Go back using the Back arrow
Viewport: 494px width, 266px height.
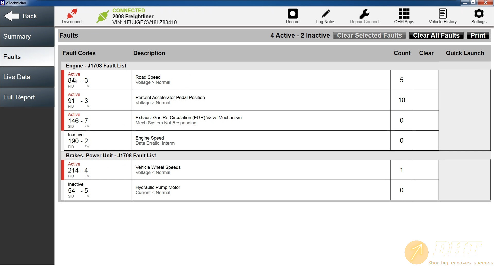coord(21,16)
